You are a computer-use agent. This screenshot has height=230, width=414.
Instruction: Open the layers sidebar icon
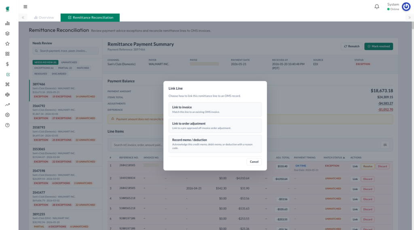coord(7,33)
